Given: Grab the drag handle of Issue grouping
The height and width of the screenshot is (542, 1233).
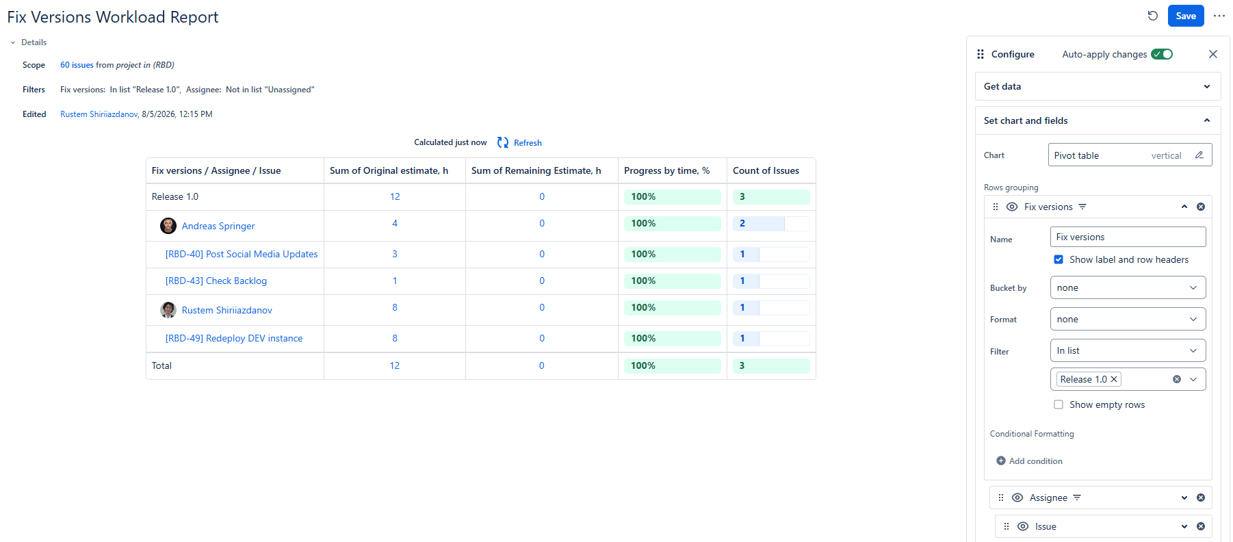Looking at the screenshot, I should (x=1007, y=526).
